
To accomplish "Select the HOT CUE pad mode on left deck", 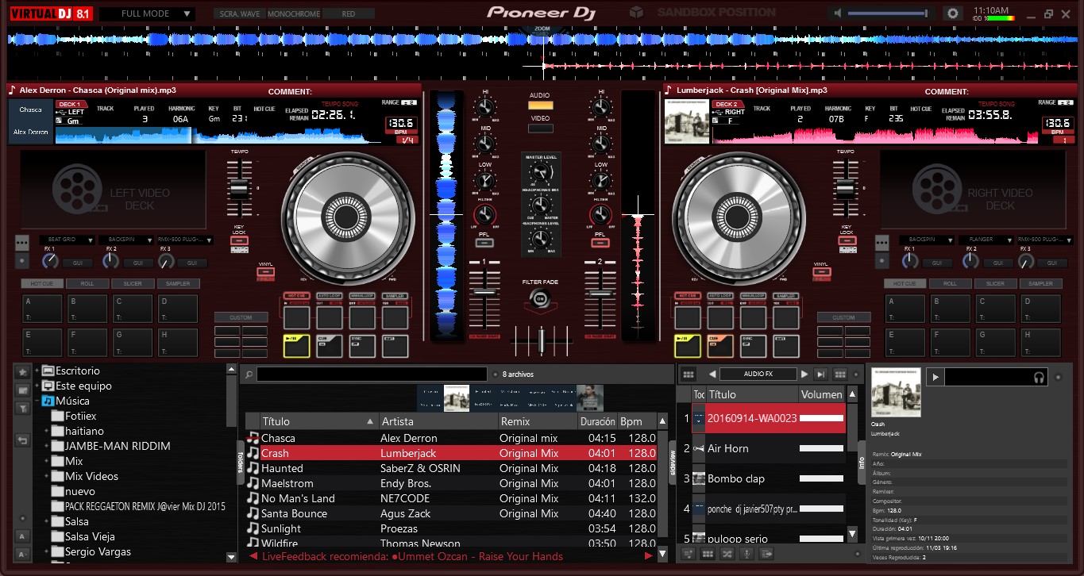I will click(41, 283).
